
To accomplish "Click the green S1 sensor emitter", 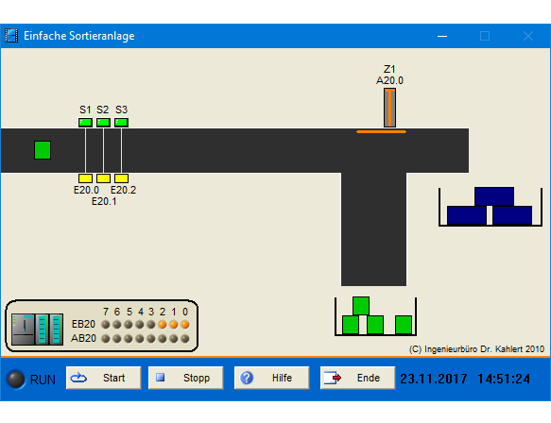I will (85, 123).
